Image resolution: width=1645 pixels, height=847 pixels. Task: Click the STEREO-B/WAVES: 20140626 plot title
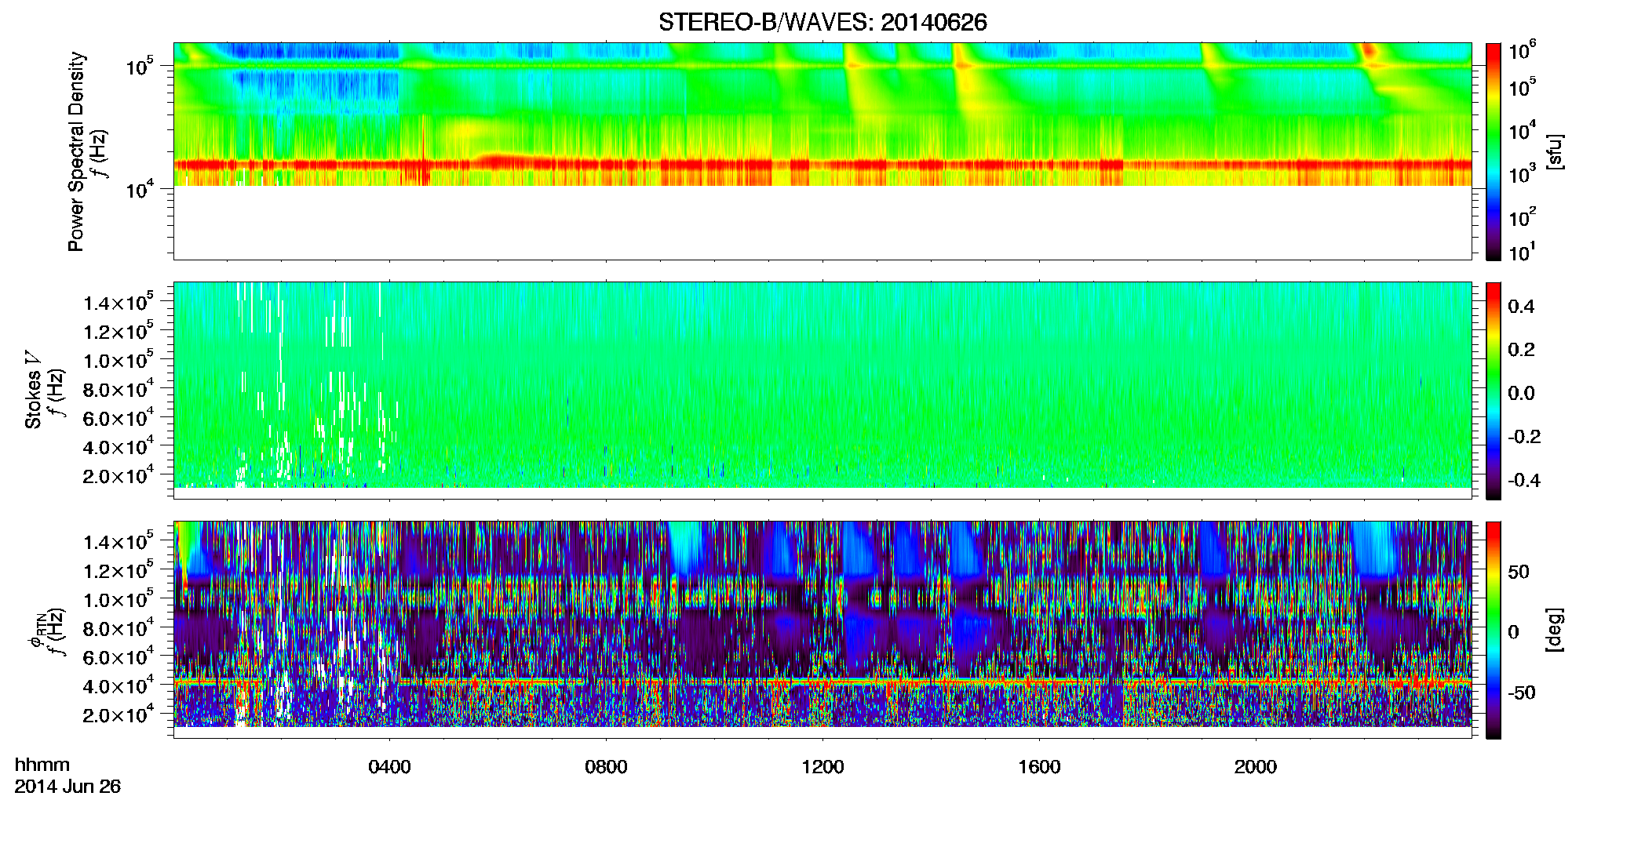coord(822,22)
